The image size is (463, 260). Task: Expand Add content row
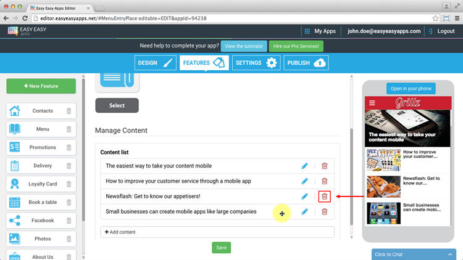(217, 232)
